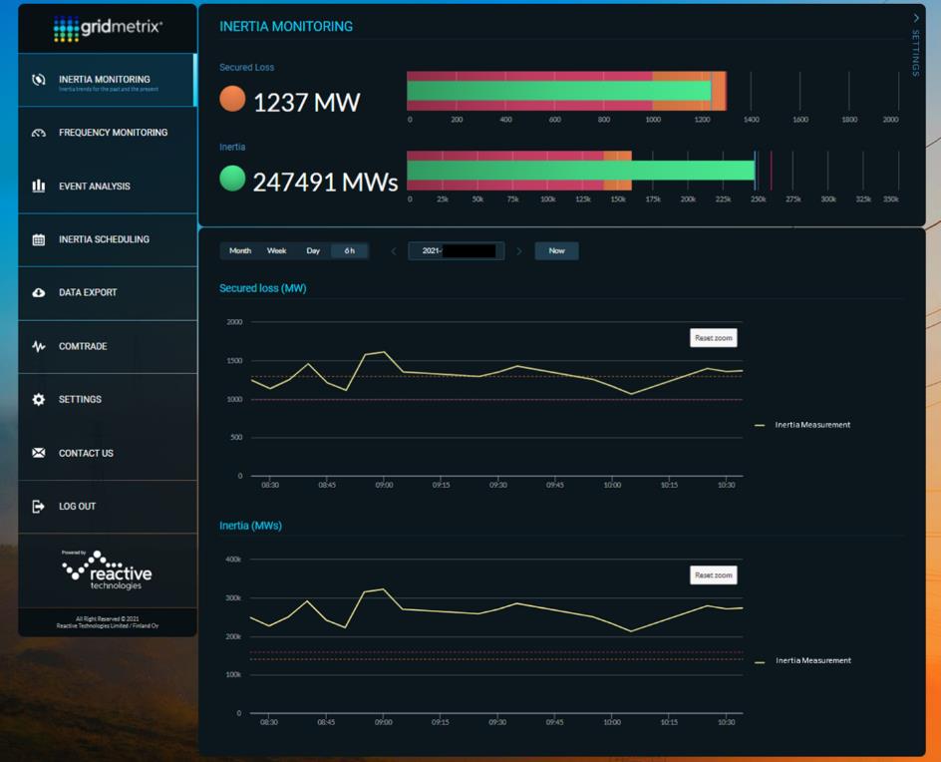941x762 pixels.
Task: Select the Week time range
Action: [x=277, y=251]
